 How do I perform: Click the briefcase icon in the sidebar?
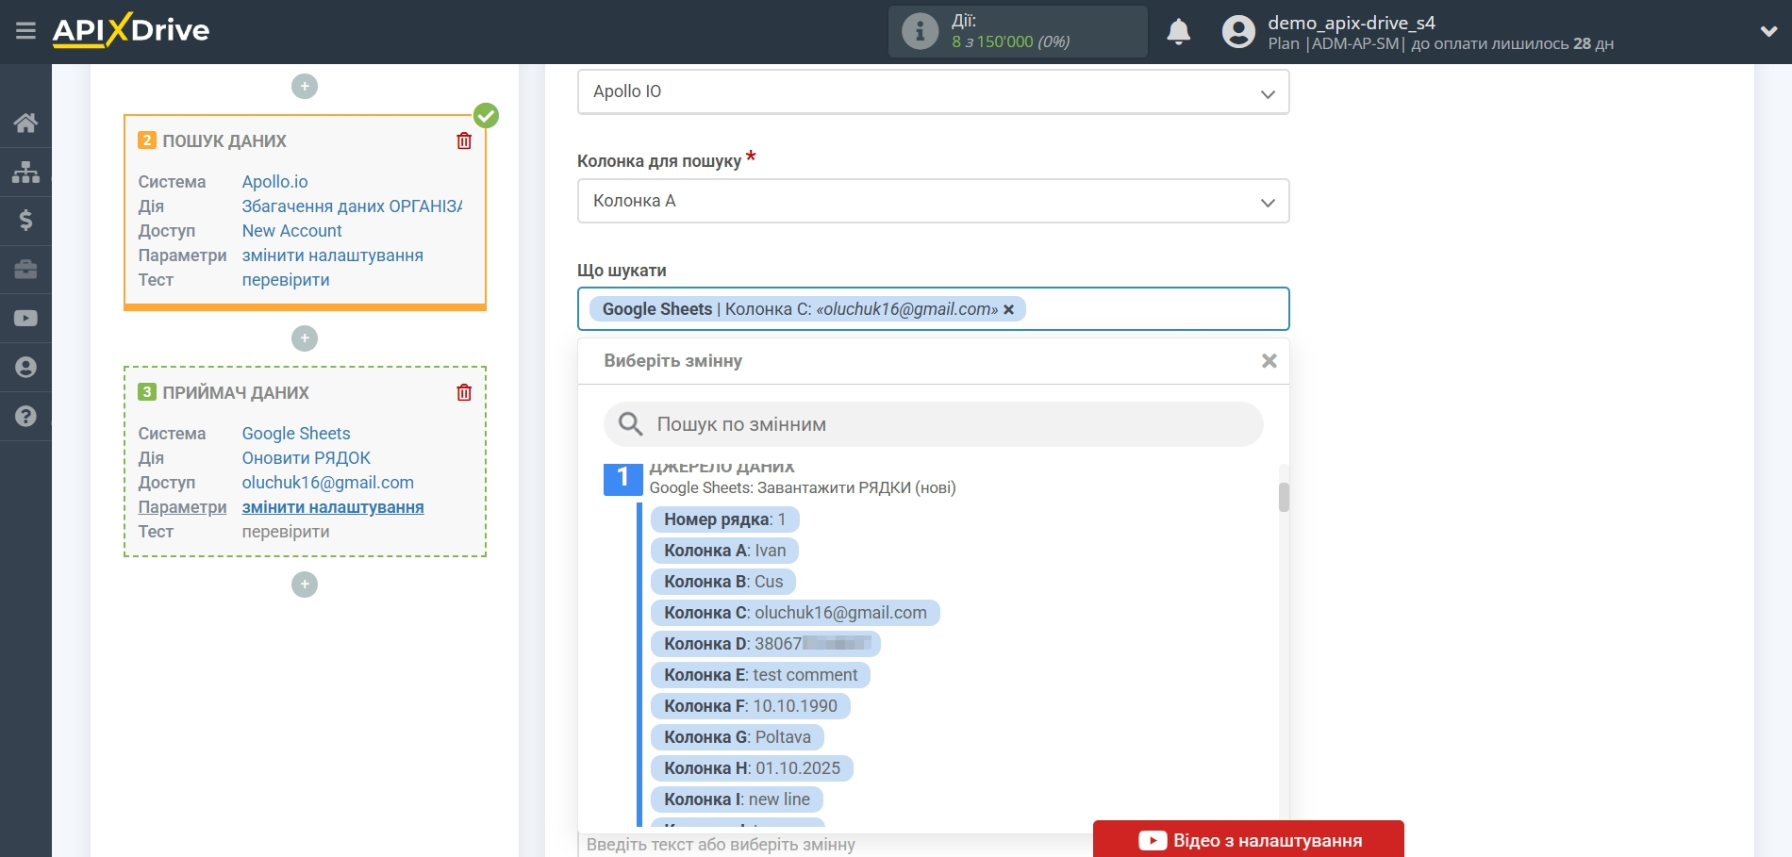25,270
